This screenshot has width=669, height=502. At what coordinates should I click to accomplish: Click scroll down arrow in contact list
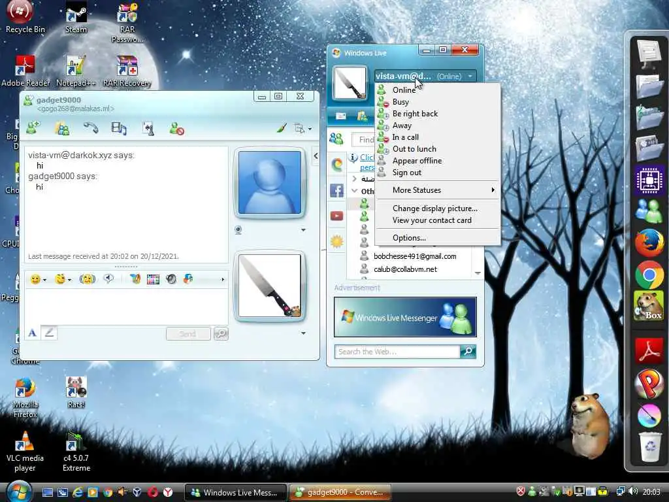pyautogui.click(x=478, y=273)
